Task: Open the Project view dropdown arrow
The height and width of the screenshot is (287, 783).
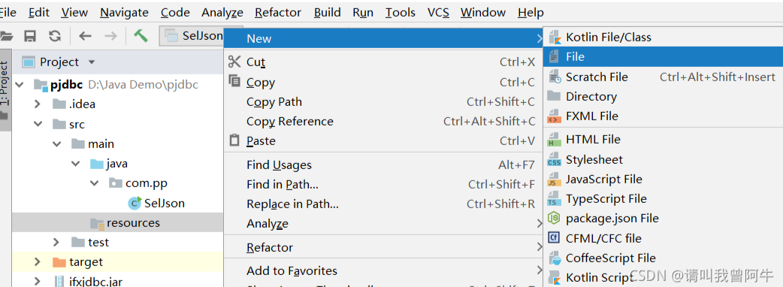Action: tap(92, 62)
